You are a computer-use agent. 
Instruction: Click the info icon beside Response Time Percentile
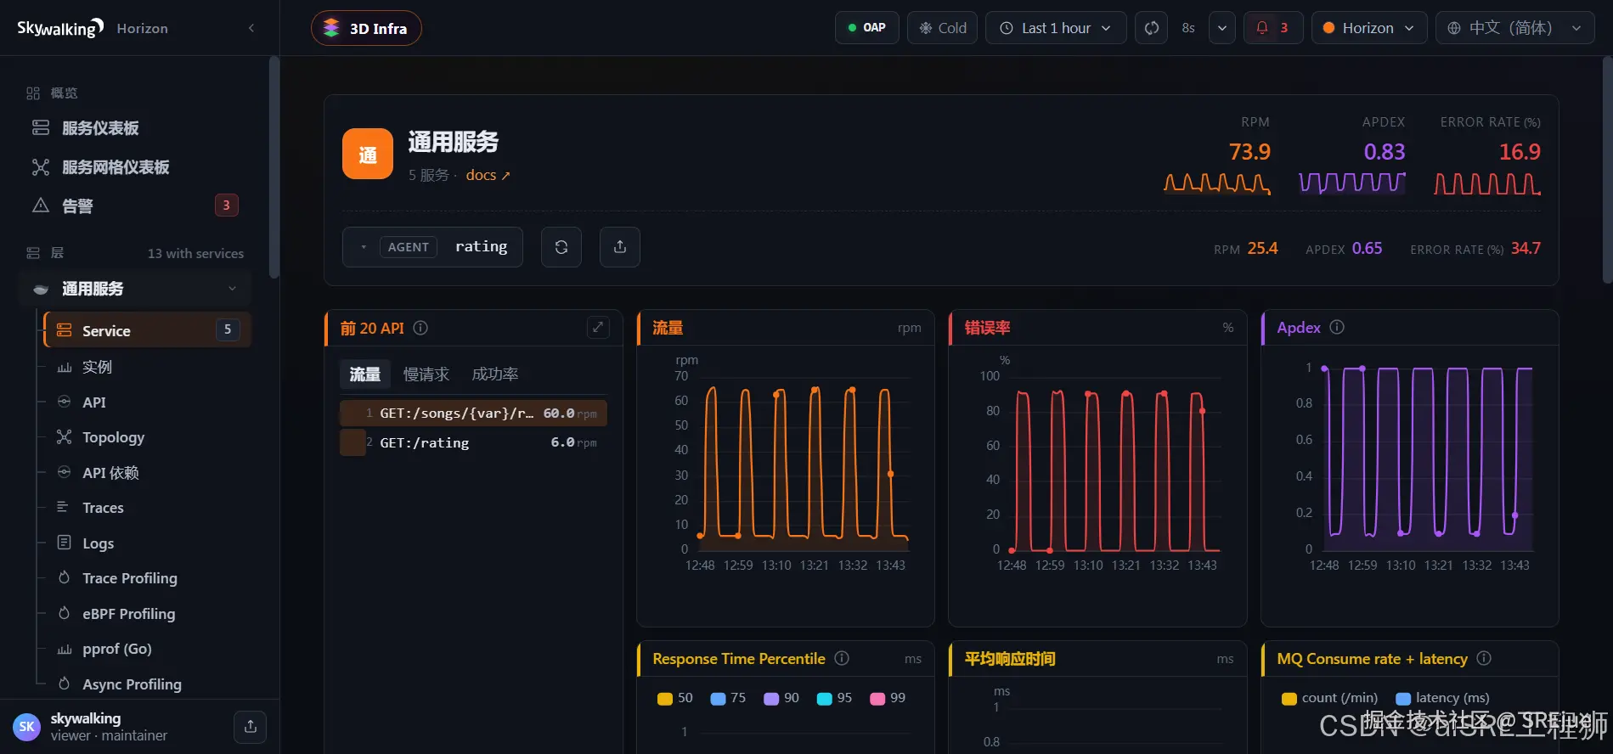click(842, 658)
